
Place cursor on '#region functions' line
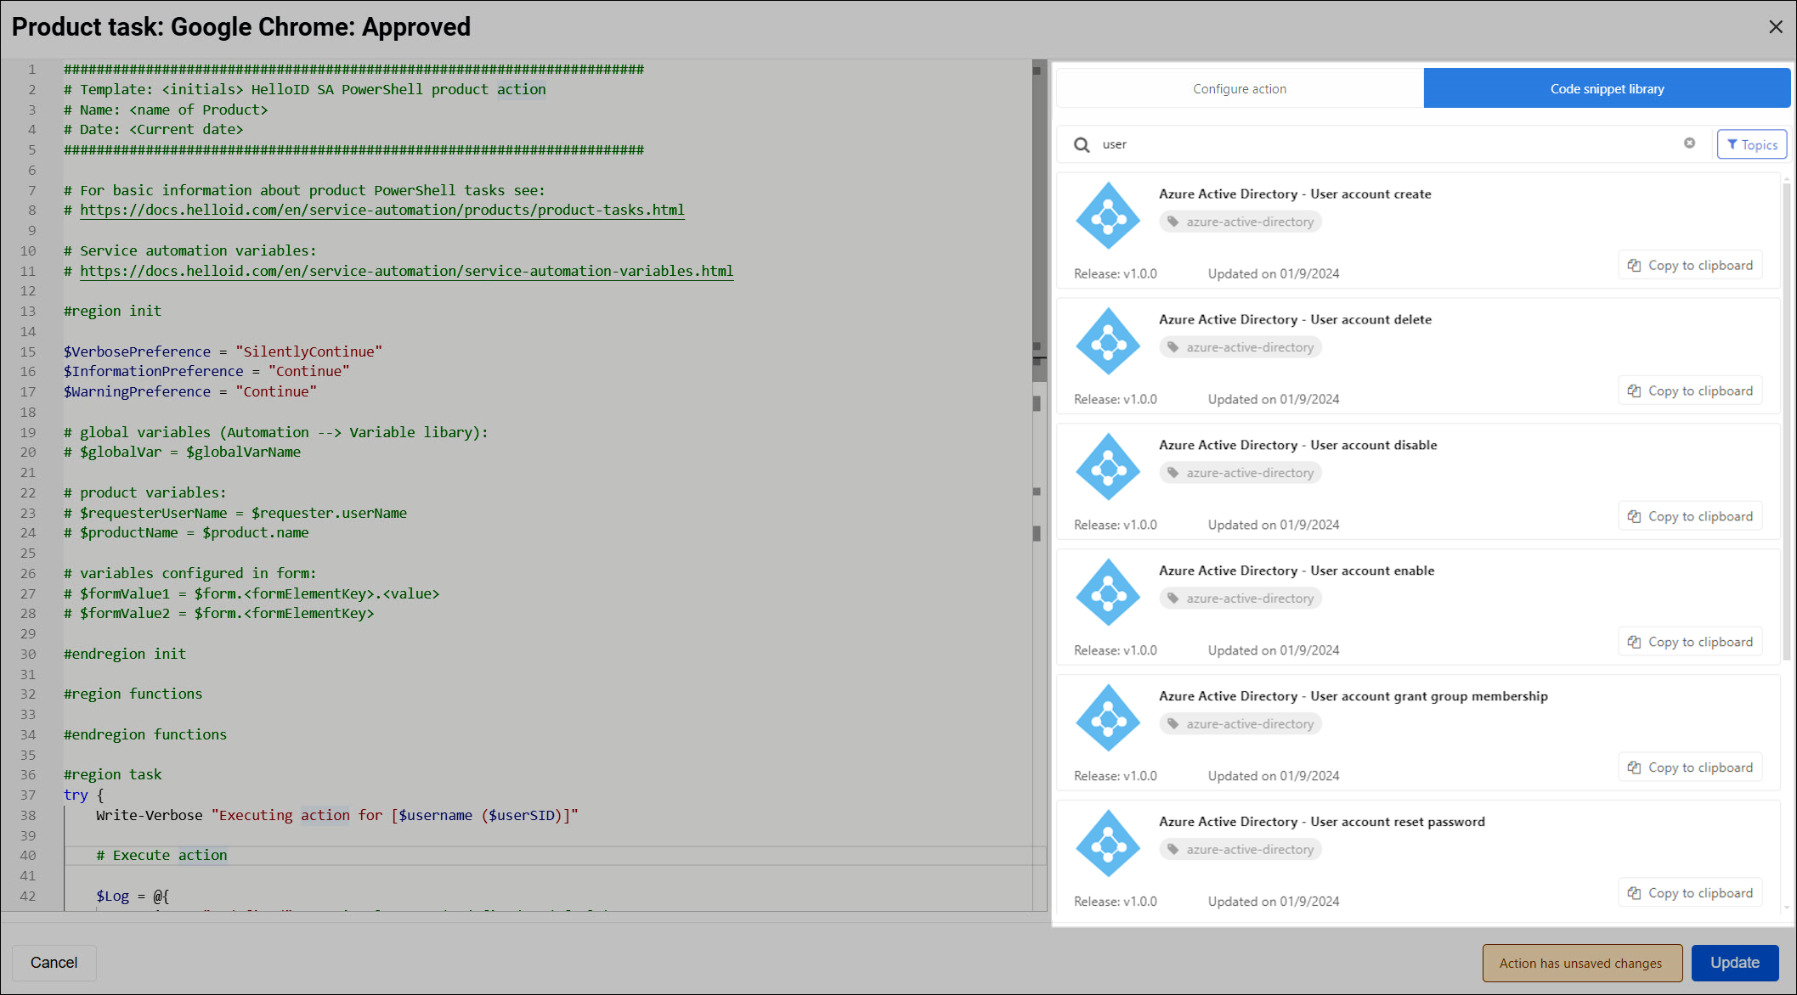tap(133, 694)
